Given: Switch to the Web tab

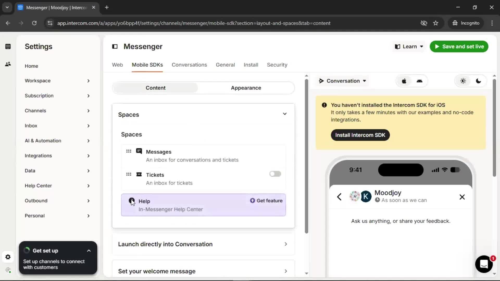Looking at the screenshot, I should pos(117,65).
